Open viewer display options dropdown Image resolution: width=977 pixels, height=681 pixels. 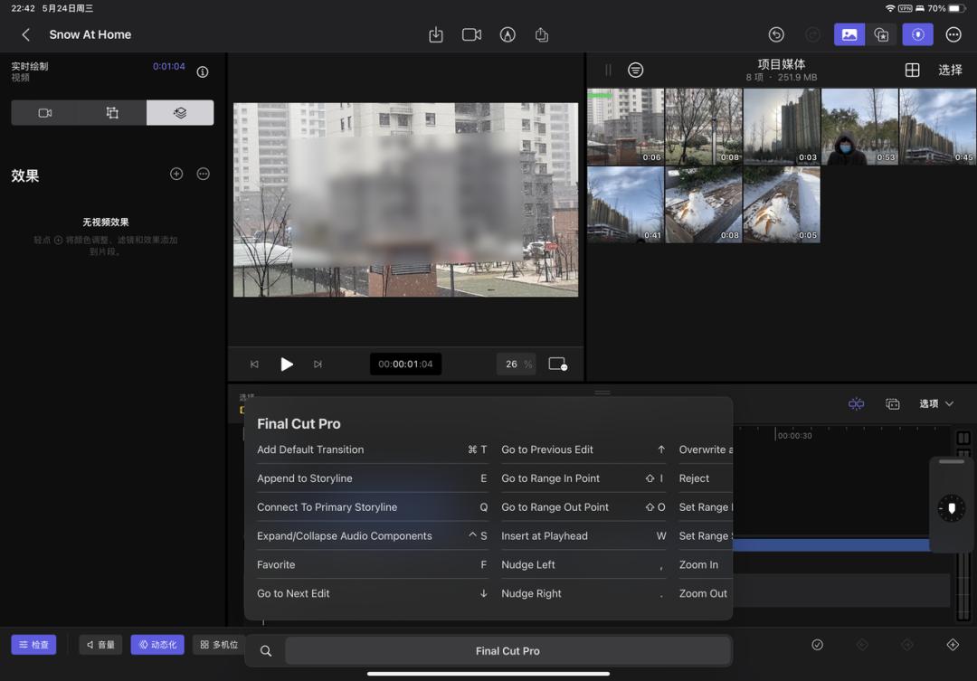pyautogui.click(x=557, y=364)
